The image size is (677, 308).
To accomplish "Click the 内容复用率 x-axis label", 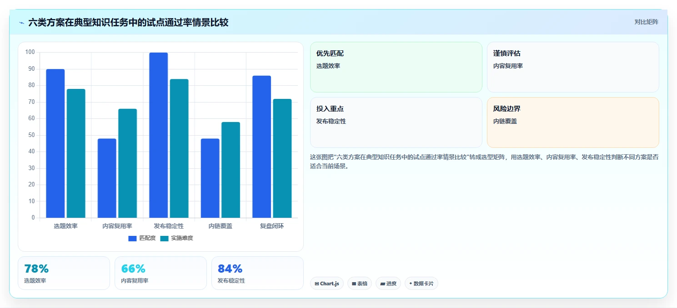I will click(117, 226).
